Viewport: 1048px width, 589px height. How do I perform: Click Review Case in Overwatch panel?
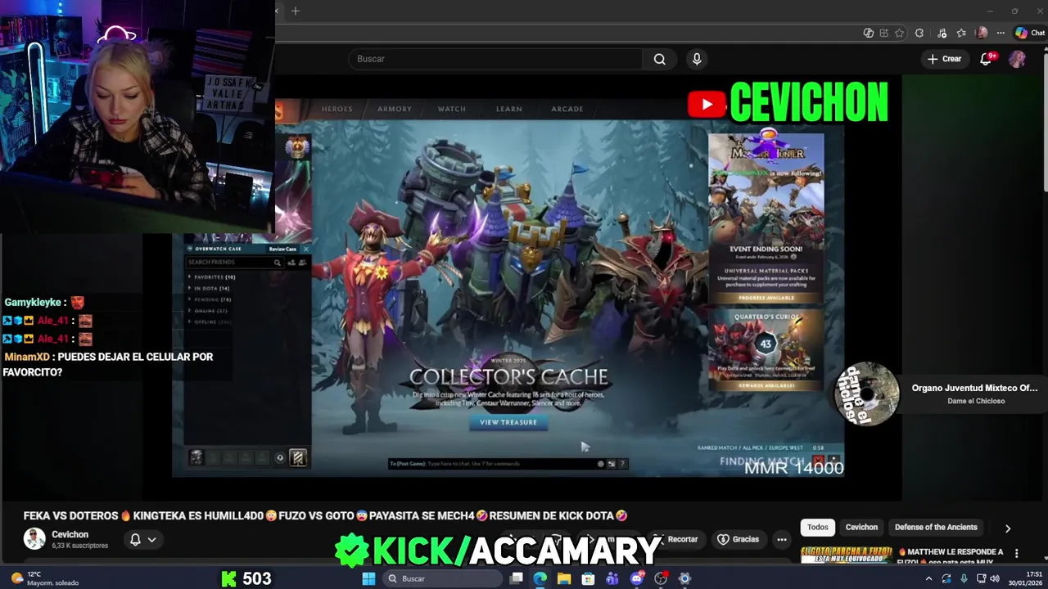point(282,249)
